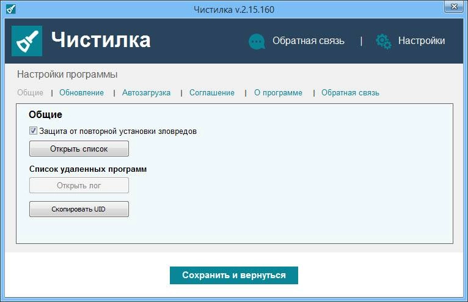Close the Чистилка window

point(454,7)
